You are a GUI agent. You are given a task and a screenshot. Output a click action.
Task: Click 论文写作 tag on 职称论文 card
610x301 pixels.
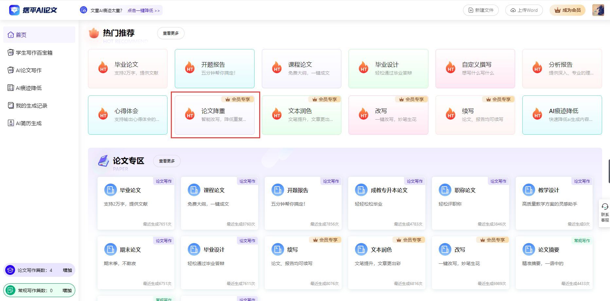498,181
